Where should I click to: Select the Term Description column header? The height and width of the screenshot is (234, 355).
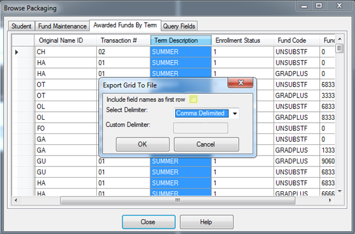[181, 40]
